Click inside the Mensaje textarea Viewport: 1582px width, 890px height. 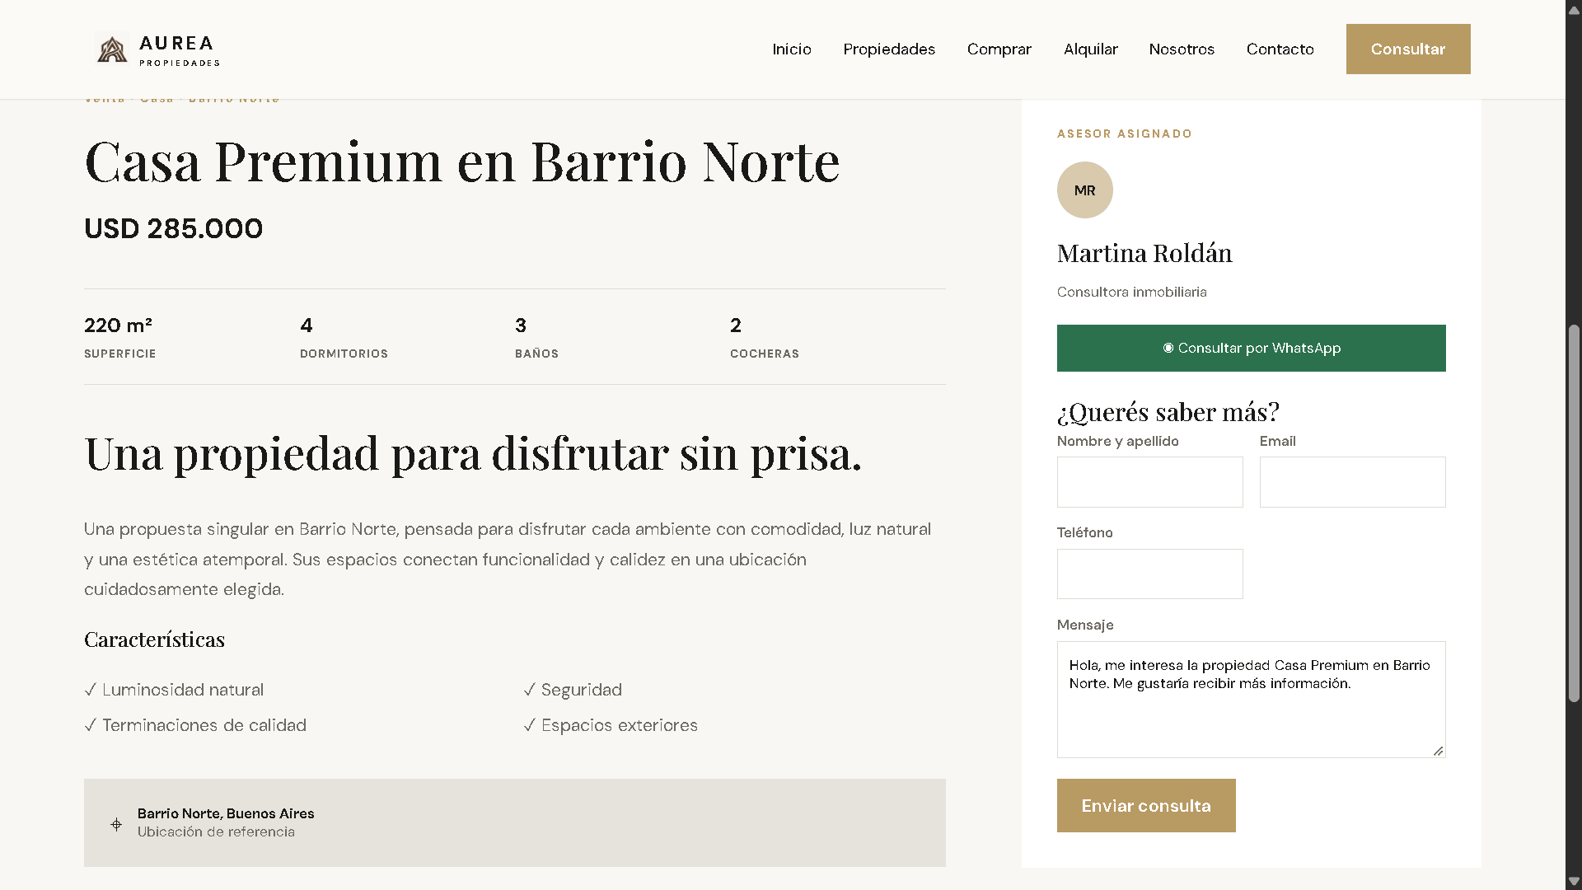pyautogui.click(x=1251, y=700)
